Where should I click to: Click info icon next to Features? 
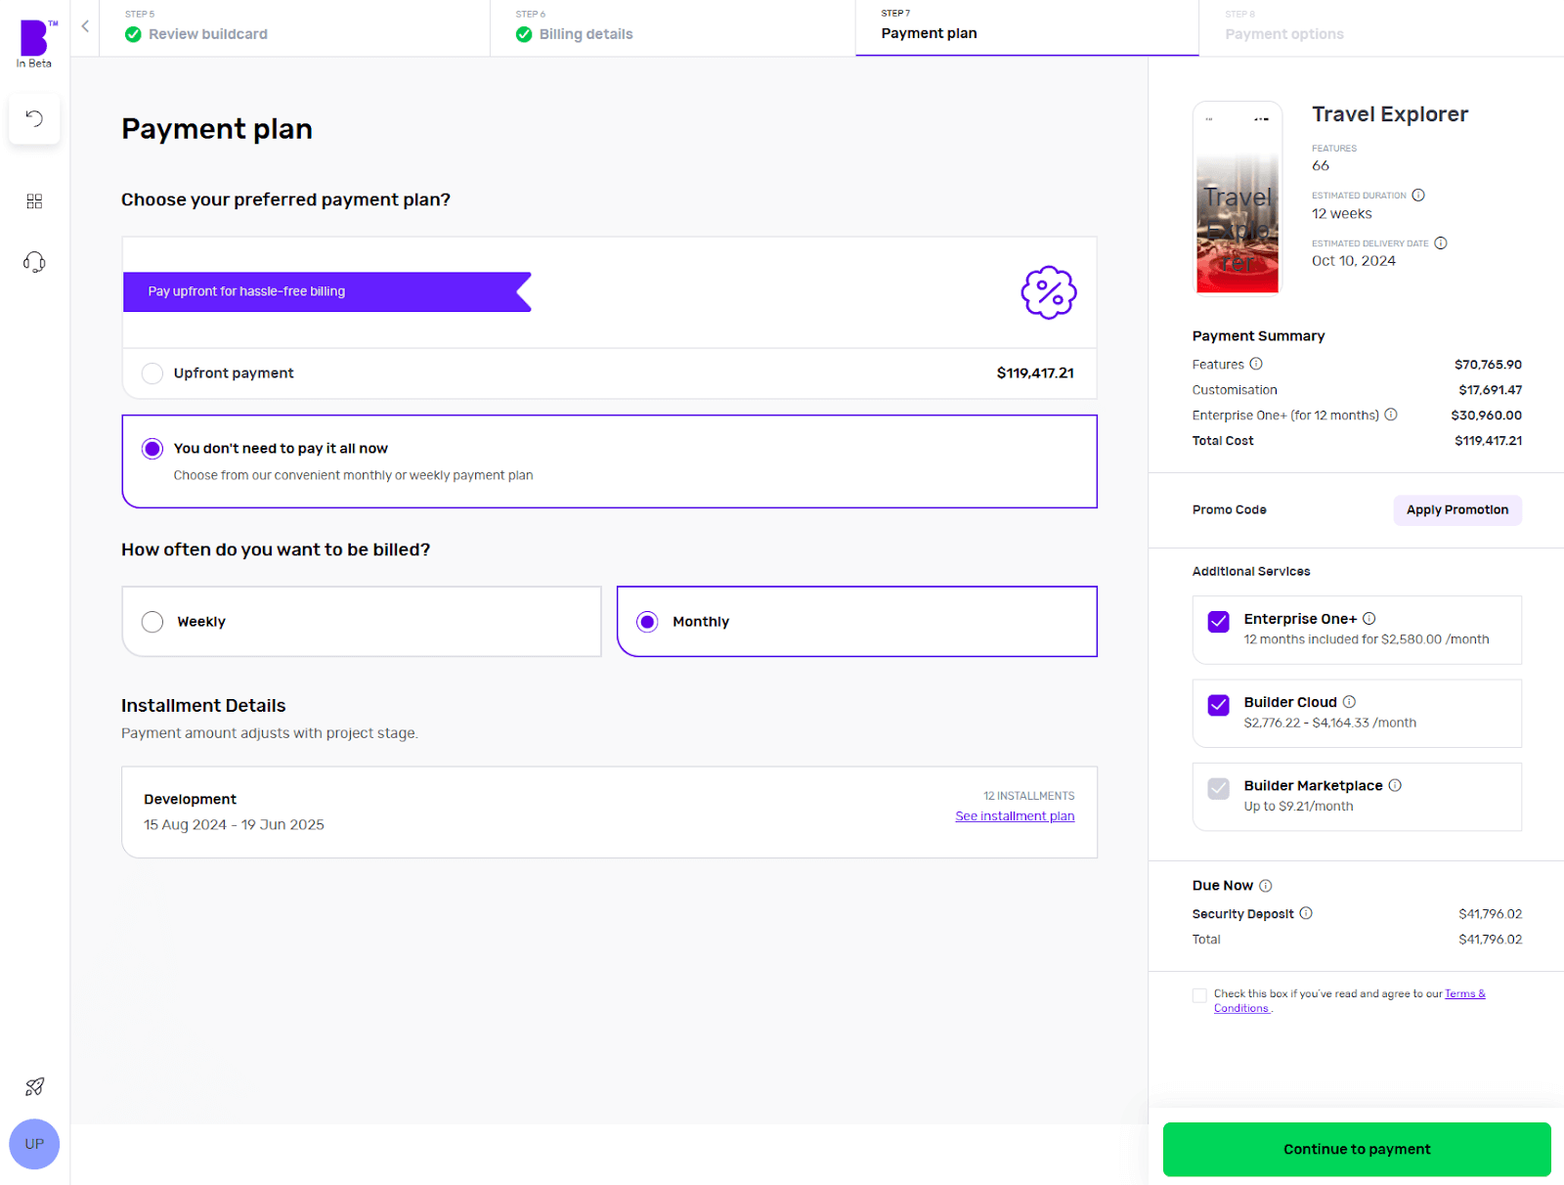1256,364
